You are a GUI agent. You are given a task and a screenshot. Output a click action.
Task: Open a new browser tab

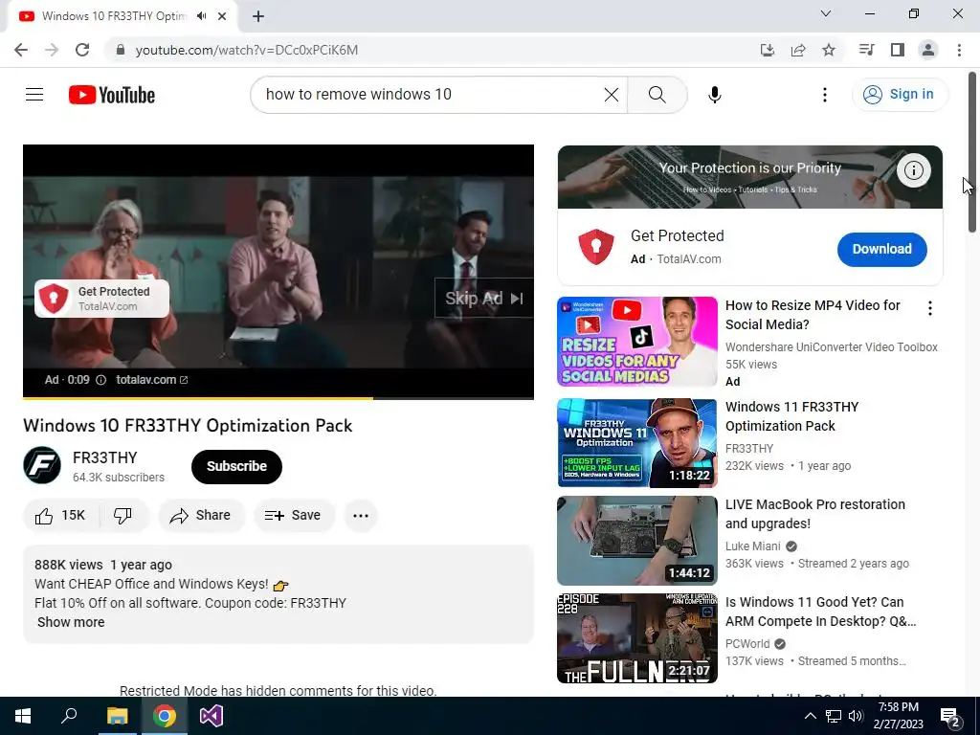click(x=258, y=16)
